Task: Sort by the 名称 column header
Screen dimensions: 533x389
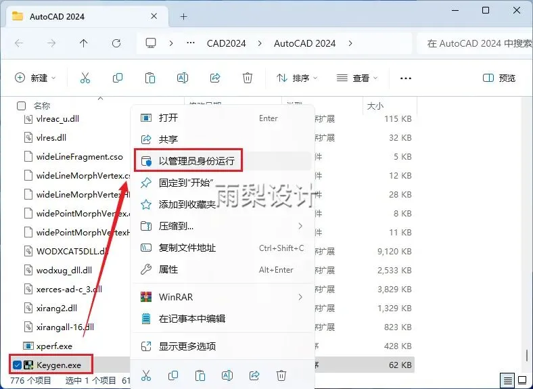Action: (42, 106)
